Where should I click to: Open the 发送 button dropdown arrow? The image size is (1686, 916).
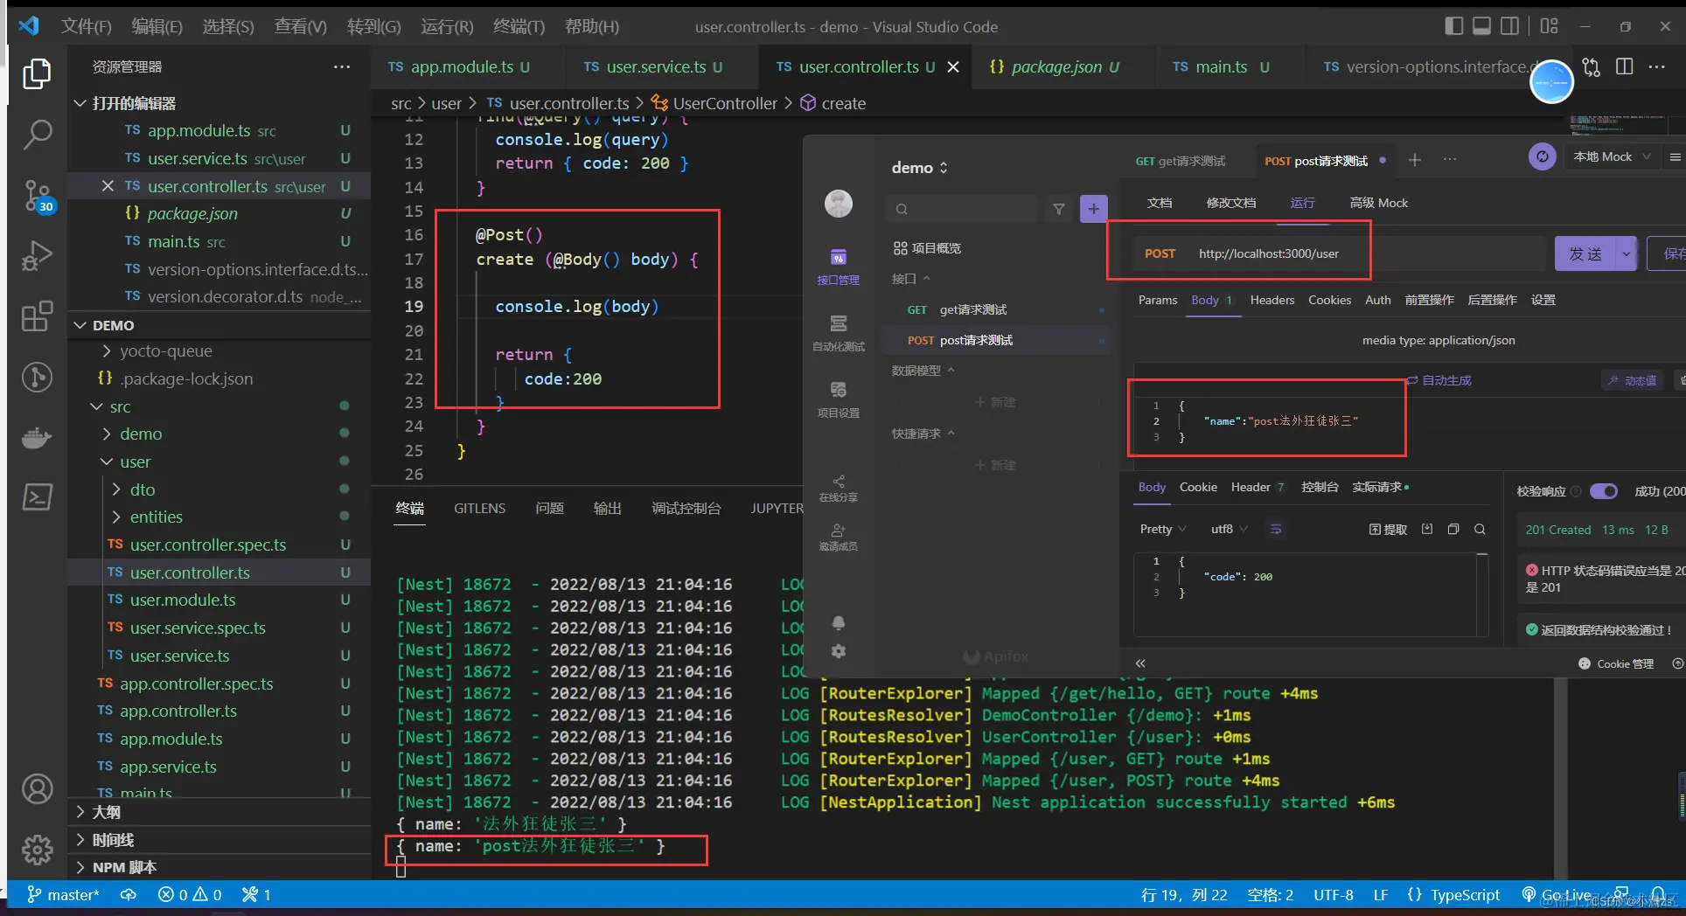click(1627, 253)
